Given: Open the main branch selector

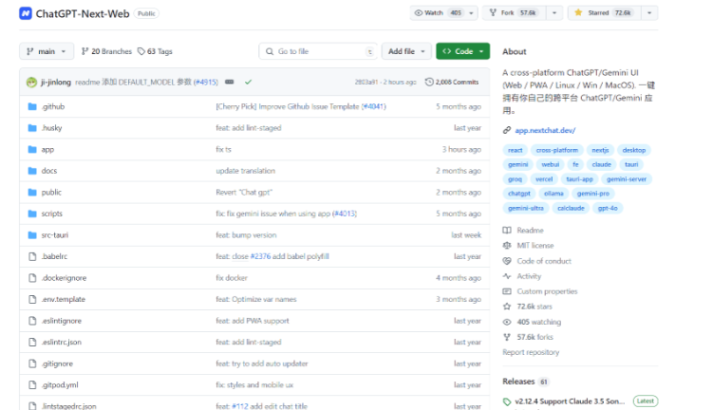Looking at the screenshot, I should point(47,51).
